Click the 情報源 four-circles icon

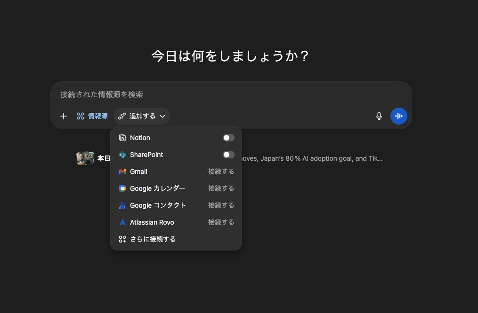tap(81, 116)
